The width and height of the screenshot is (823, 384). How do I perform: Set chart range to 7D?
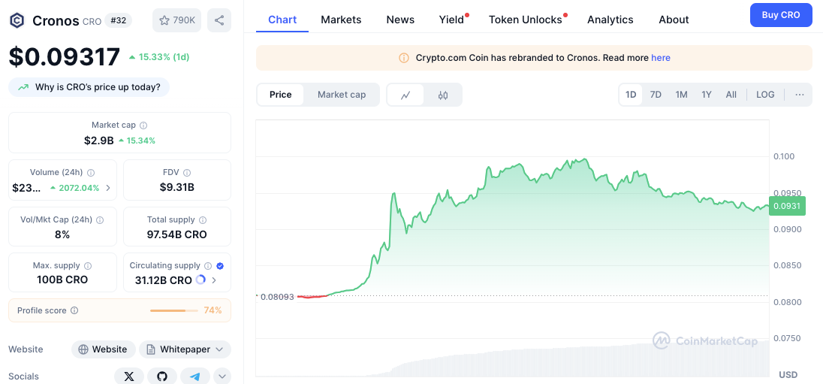[x=656, y=95]
